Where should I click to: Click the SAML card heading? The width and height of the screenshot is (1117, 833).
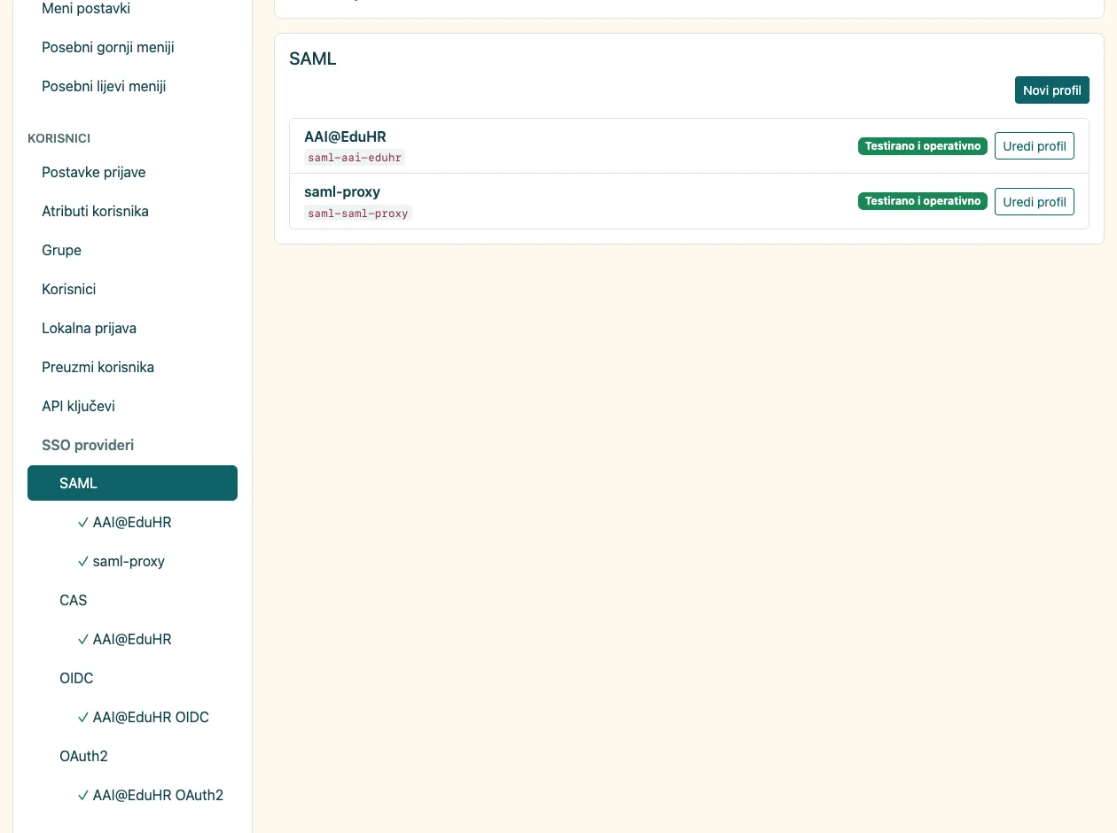pyautogui.click(x=313, y=59)
